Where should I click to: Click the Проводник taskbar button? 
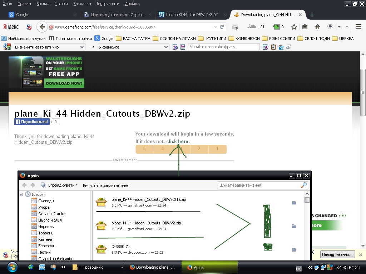pos(97,267)
